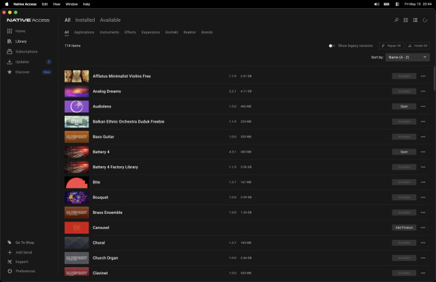Image resolution: width=436 pixels, height=282 pixels.
Task: Open the Help menu
Action: (87, 4)
